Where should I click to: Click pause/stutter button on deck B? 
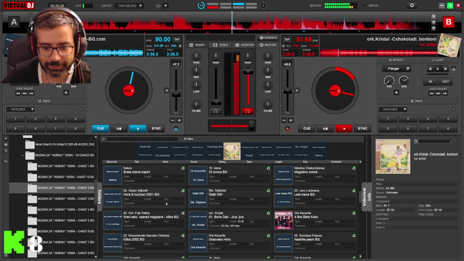click(325, 128)
